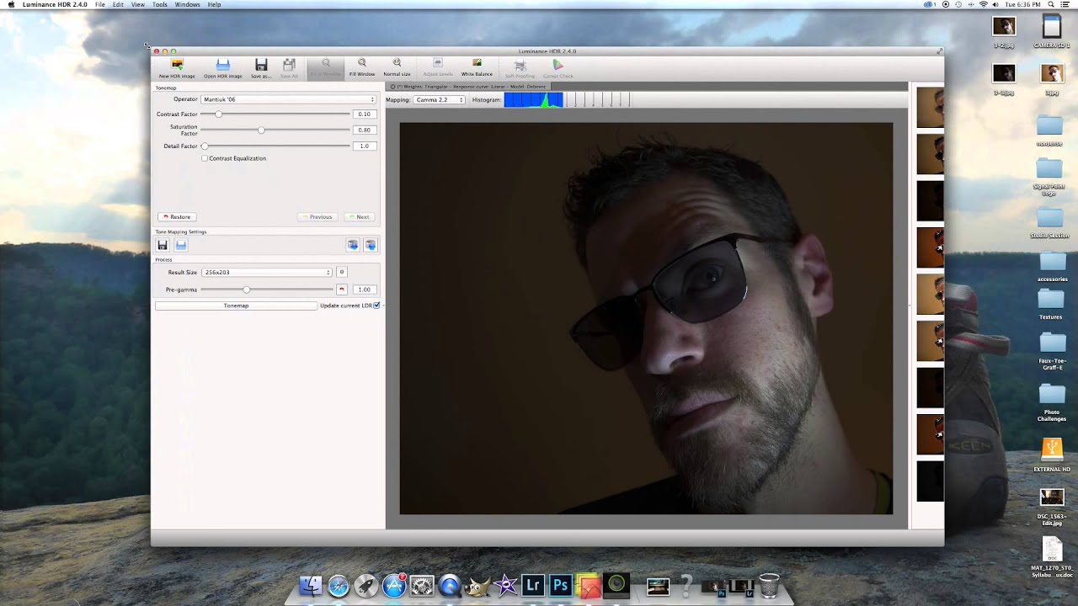The width and height of the screenshot is (1078, 606).
Task: Select the Photo Challenges desktop folder
Action: (x=1051, y=394)
